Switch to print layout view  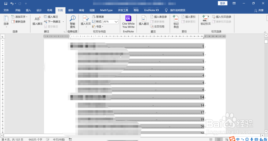tap(219, 139)
